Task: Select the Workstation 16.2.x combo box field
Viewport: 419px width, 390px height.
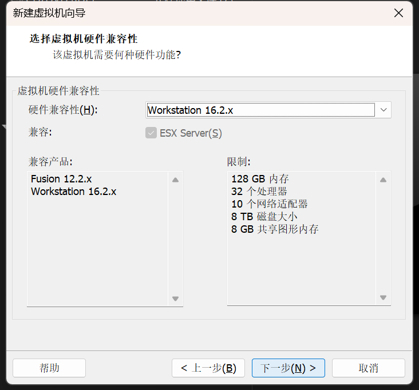Action: pos(268,110)
